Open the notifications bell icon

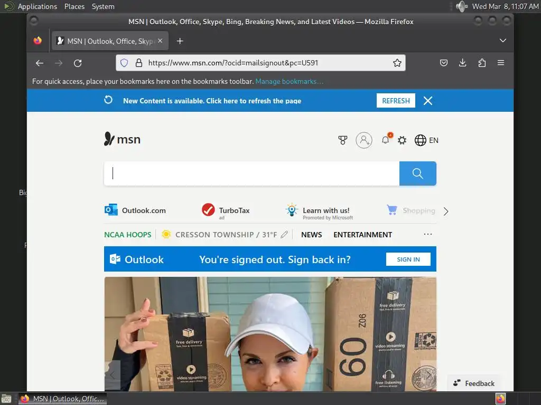click(386, 139)
